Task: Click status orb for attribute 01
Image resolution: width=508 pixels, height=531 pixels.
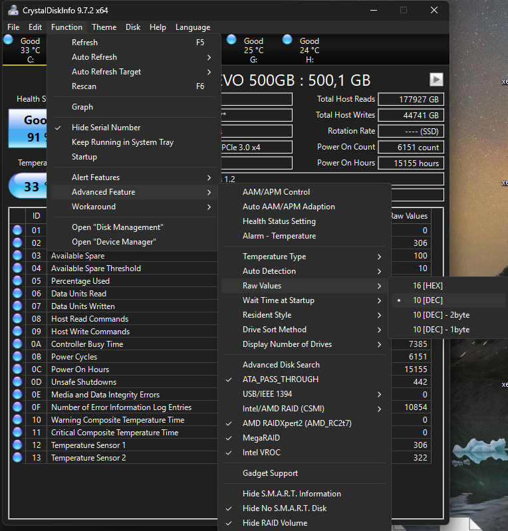Action: click(x=17, y=231)
